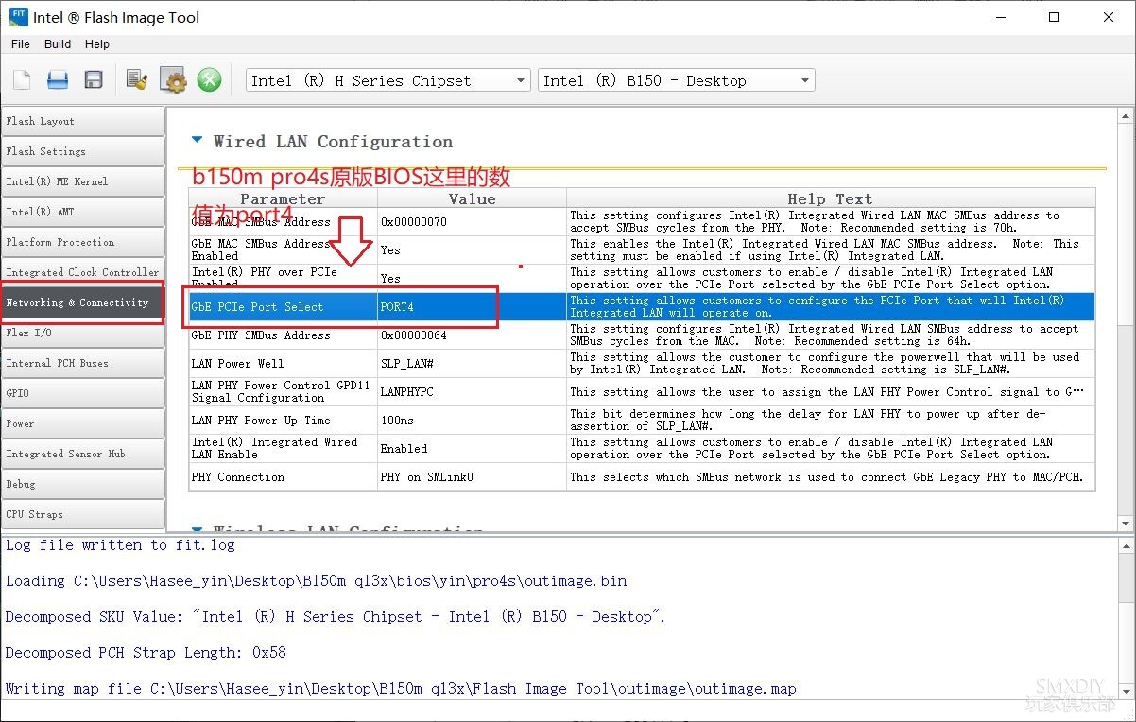This screenshot has width=1136, height=722.
Task: Switch to the Power tab
Action: [x=82, y=423]
